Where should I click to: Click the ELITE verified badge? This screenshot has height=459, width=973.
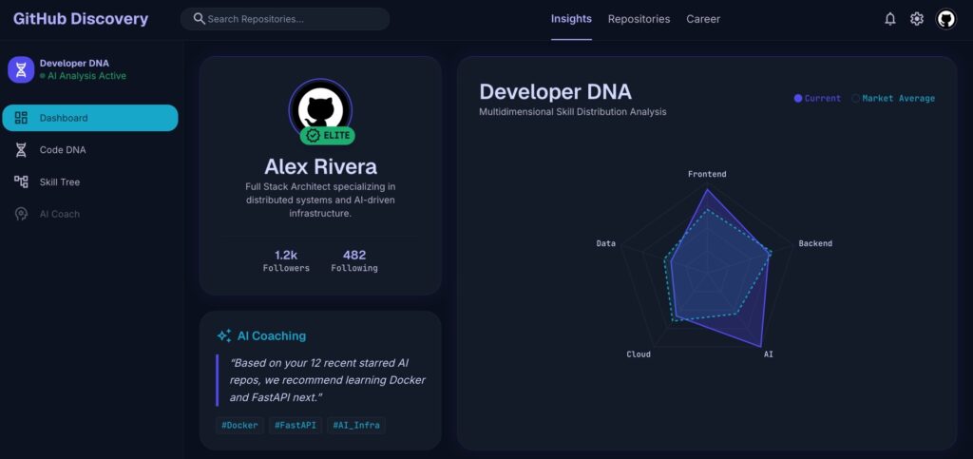pos(328,135)
